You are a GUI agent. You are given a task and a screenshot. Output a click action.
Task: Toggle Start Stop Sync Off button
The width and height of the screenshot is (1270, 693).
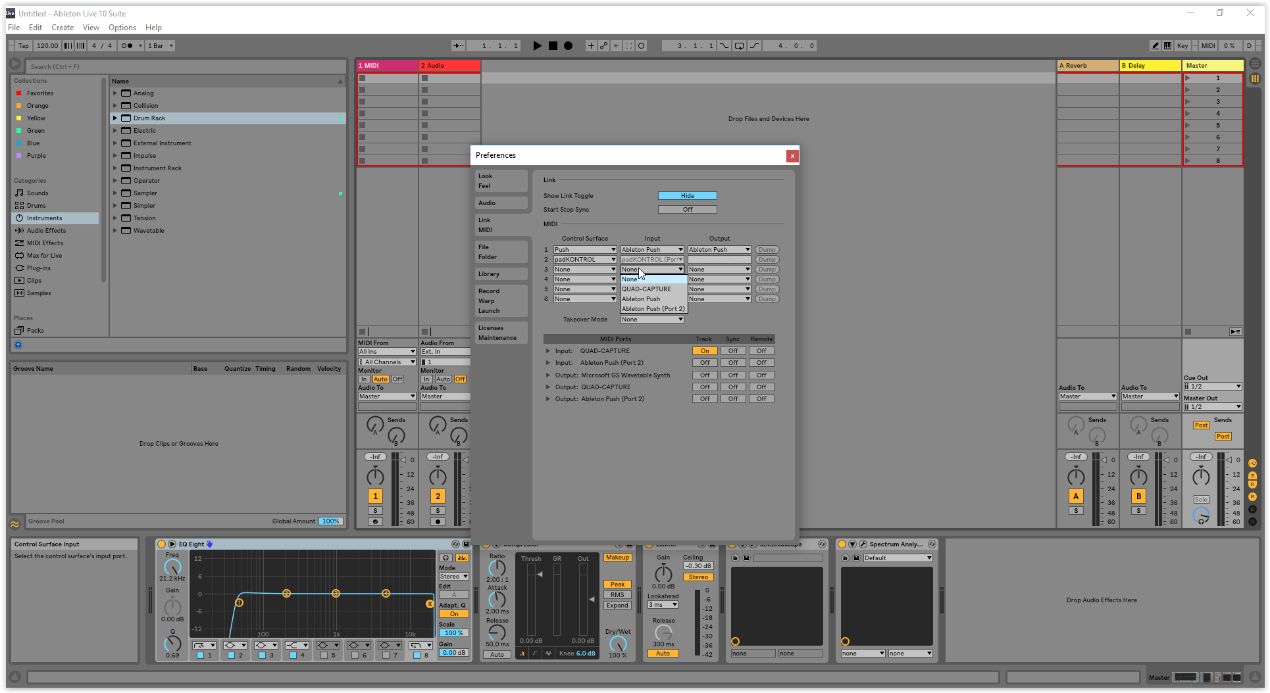[687, 210]
